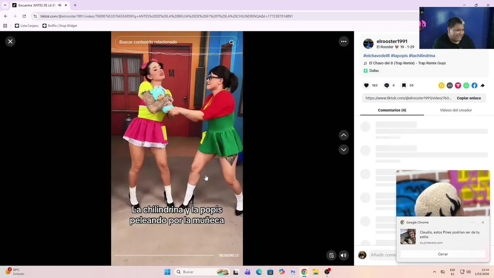Viewport: 494px width, 278px height.
Task: Go back in Chrome
Action: (x=5, y=16)
